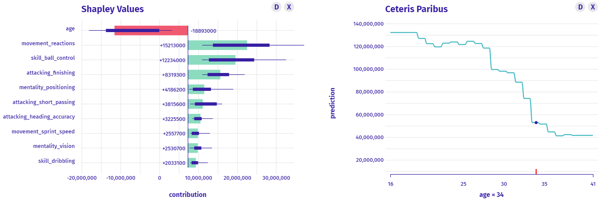The width and height of the screenshot is (603, 201).
Task: Select the movement_reactions contribution bar
Action: [217, 45]
